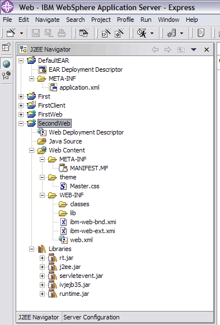Expand the FirstWeb project node

coord(21,114)
